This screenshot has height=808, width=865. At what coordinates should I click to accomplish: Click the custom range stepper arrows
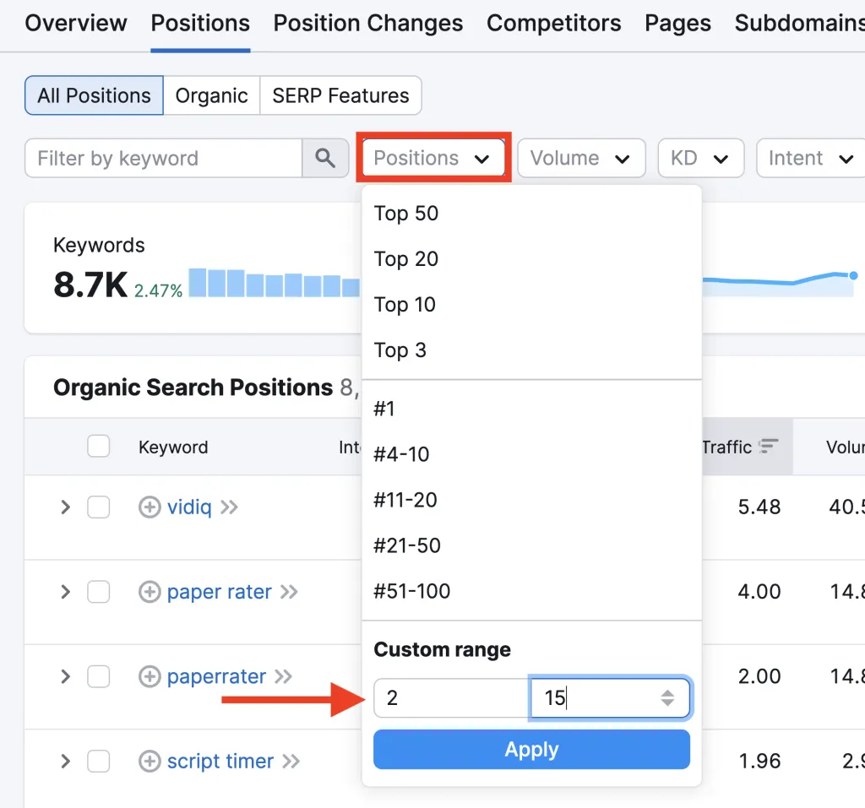667,698
